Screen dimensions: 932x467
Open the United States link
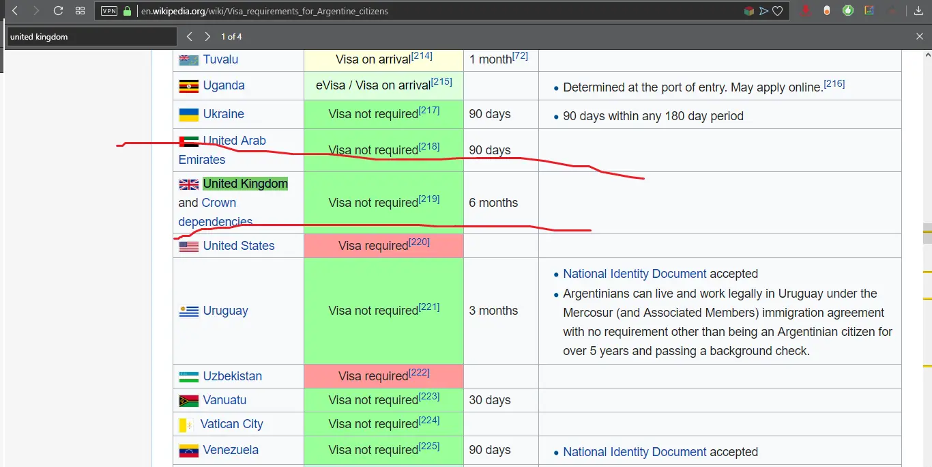[239, 246]
